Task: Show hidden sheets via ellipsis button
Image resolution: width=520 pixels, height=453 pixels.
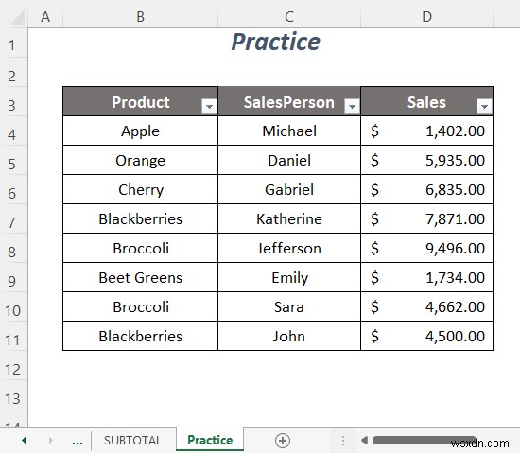Action: click(x=78, y=441)
